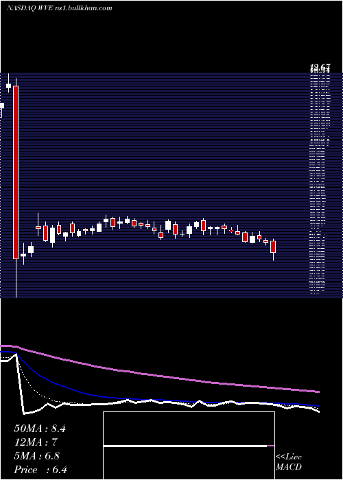This screenshot has height=480, width=343.
Task: Click the 50MA : 8.4 label
Action: [x=40, y=429]
